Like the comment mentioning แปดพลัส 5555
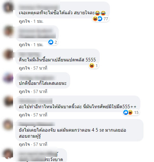154x162 pixels. pyautogui.click(x=24, y=68)
